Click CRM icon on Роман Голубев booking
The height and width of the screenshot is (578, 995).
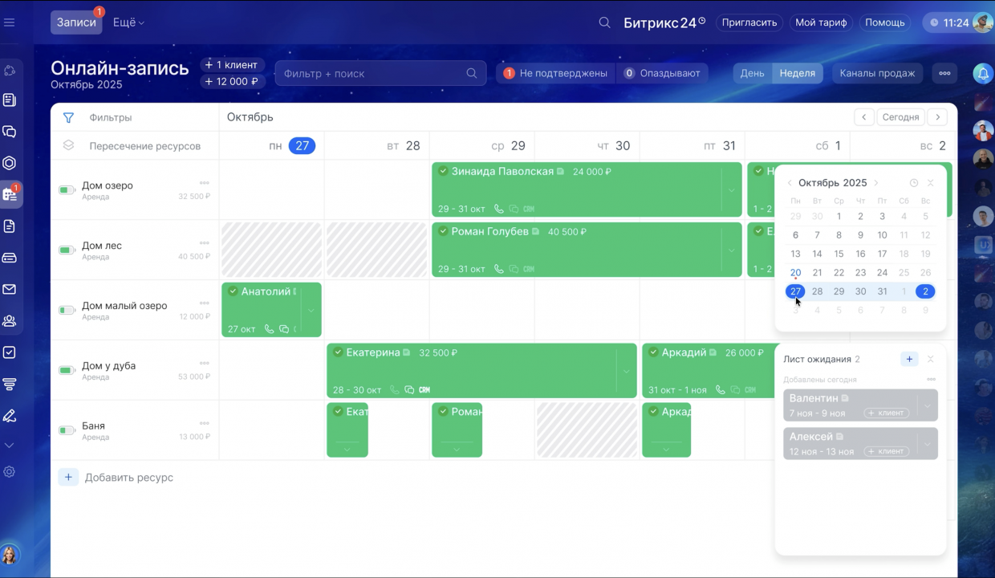point(529,269)
